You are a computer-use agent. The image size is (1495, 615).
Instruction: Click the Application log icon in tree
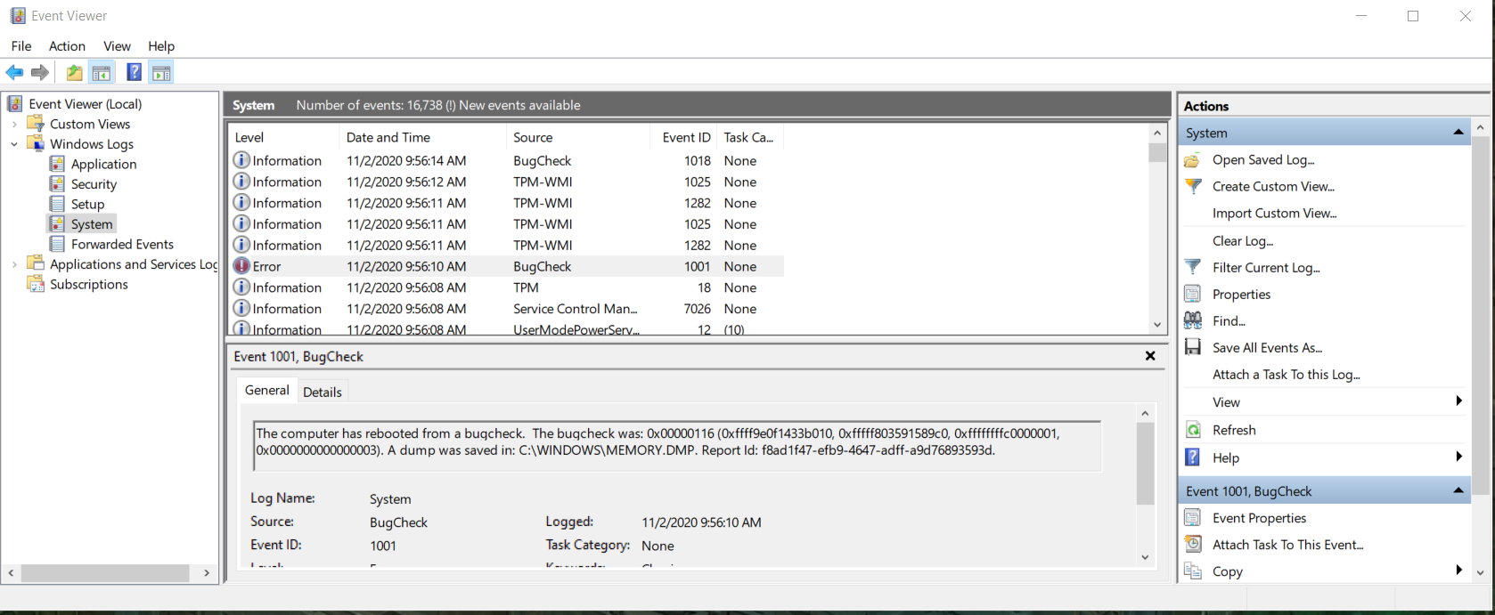(57, 164)
